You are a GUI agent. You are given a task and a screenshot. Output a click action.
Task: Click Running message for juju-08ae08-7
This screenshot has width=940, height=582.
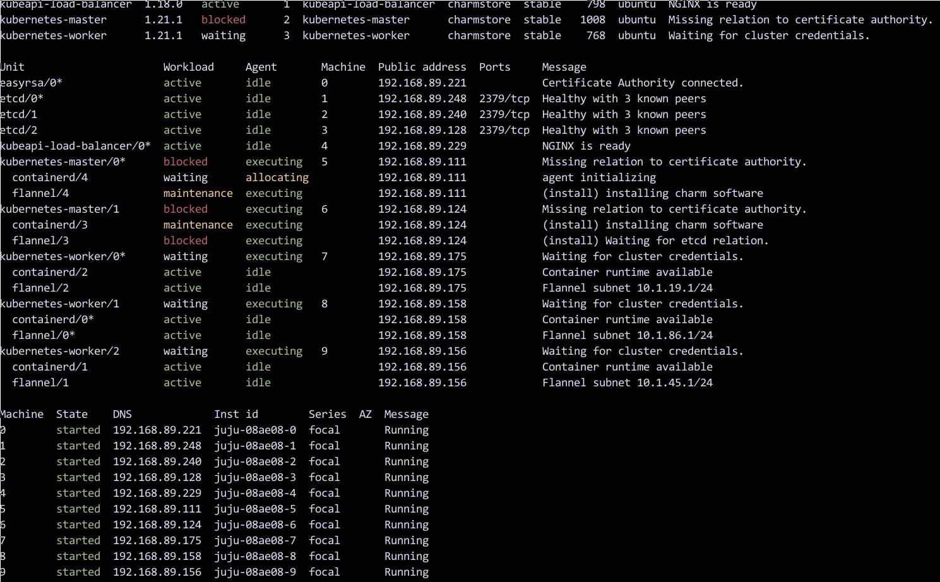[x=407, y=540]
